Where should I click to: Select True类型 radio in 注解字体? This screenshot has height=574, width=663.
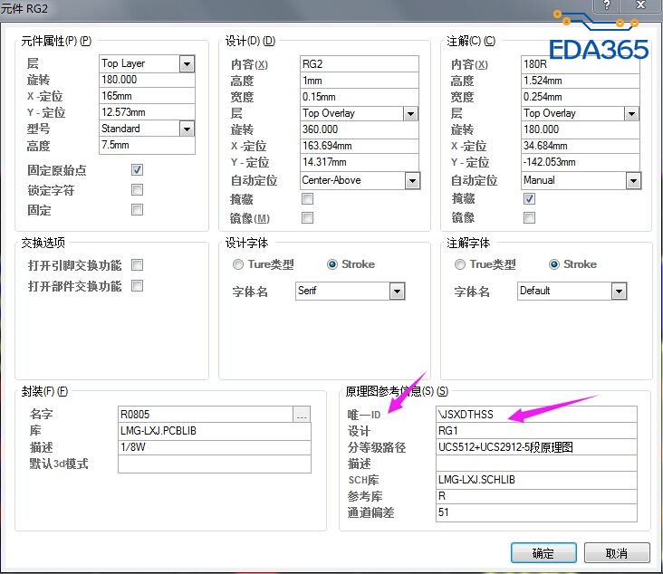459,264
